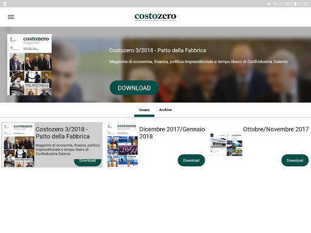Click the large DOWNLOAD button in the banner

134,88
